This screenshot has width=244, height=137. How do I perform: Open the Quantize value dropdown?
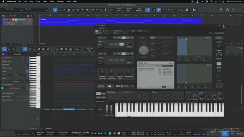point(120,11)
